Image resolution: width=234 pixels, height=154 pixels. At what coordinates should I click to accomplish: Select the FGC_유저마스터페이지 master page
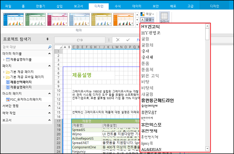click(26, 99)
